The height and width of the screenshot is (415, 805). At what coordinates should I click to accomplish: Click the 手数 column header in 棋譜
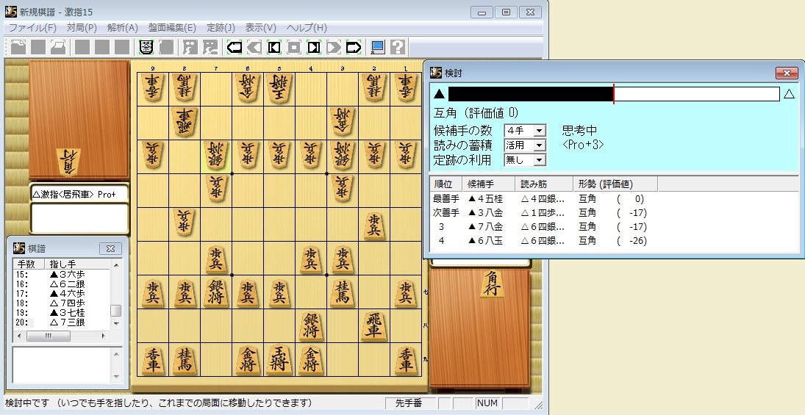pyautogui.click(x=29, y=264)
